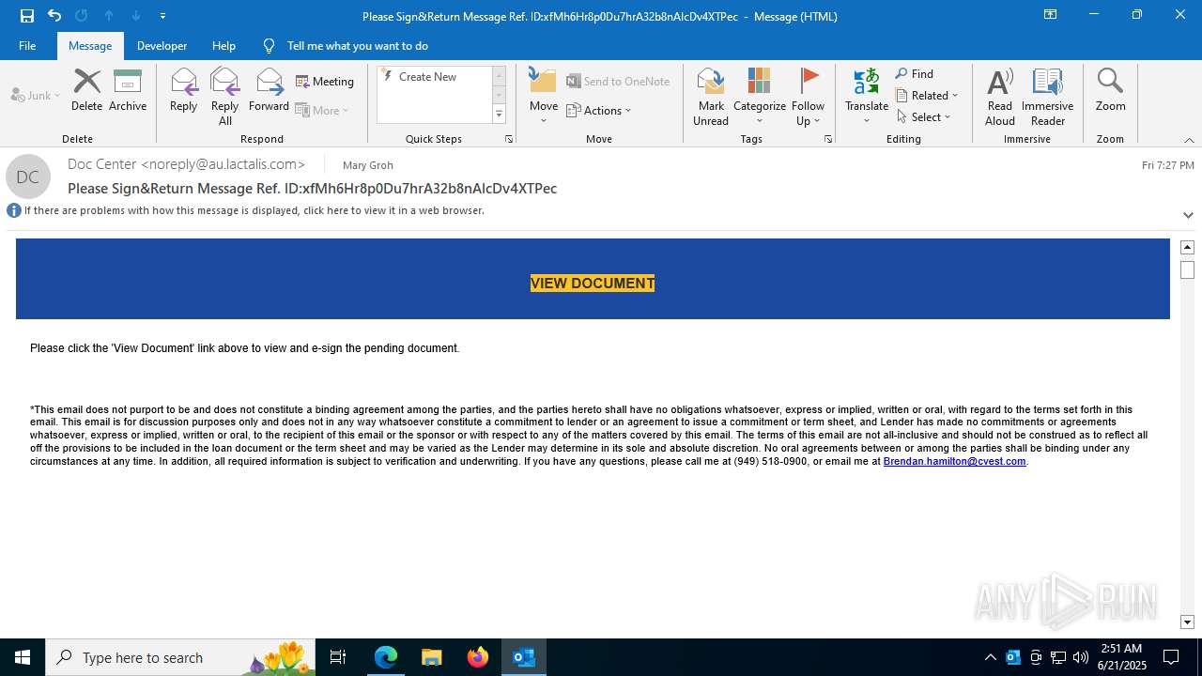Open Task View on the taskbar
This screenshot has width=1202, height=676.
coord(338,657)
